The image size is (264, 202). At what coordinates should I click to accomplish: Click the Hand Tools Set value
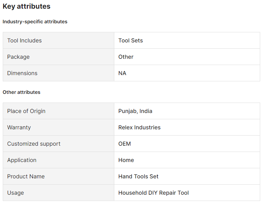138,176
